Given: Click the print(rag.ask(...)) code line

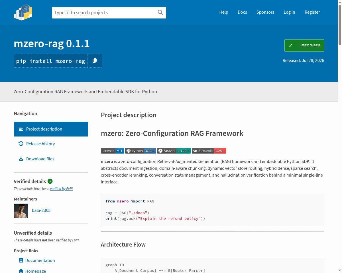Looking at the screenshot, I should click(x=155, y=218).
